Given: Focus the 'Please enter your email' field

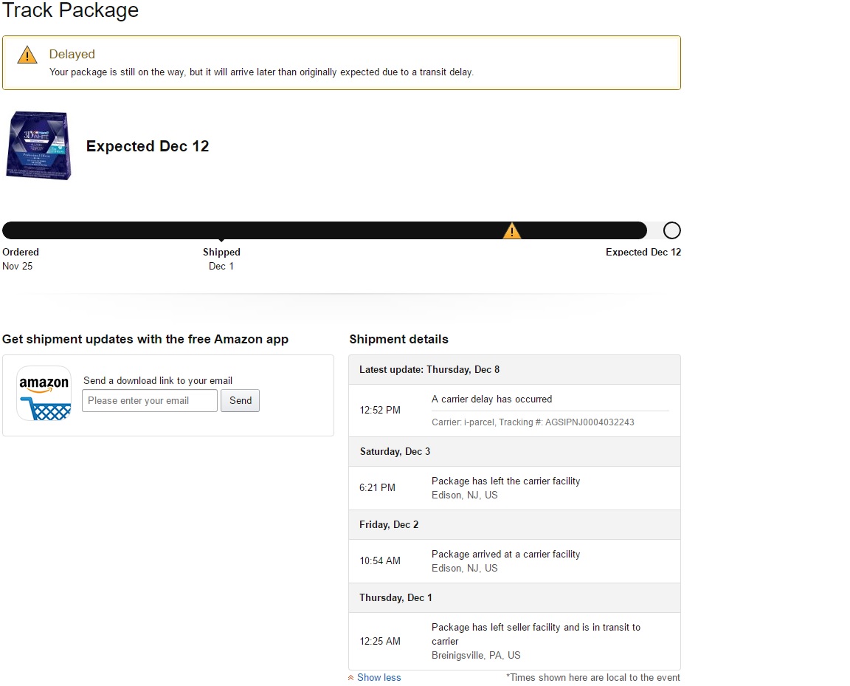Looking at the screenshot, I should pyautogui.click(x=150, y=401).
